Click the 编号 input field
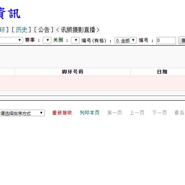Screen dimensions: 185x185 pyautogui.click(x=166, y=40)
